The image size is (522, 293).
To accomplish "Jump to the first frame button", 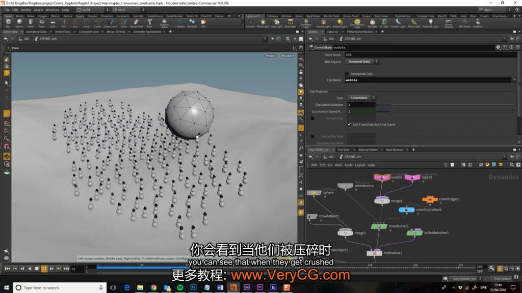I will [x=7, y=269].
